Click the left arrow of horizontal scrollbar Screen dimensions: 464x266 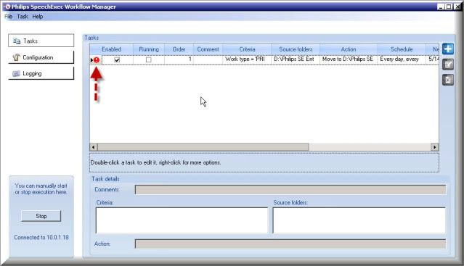94,147
